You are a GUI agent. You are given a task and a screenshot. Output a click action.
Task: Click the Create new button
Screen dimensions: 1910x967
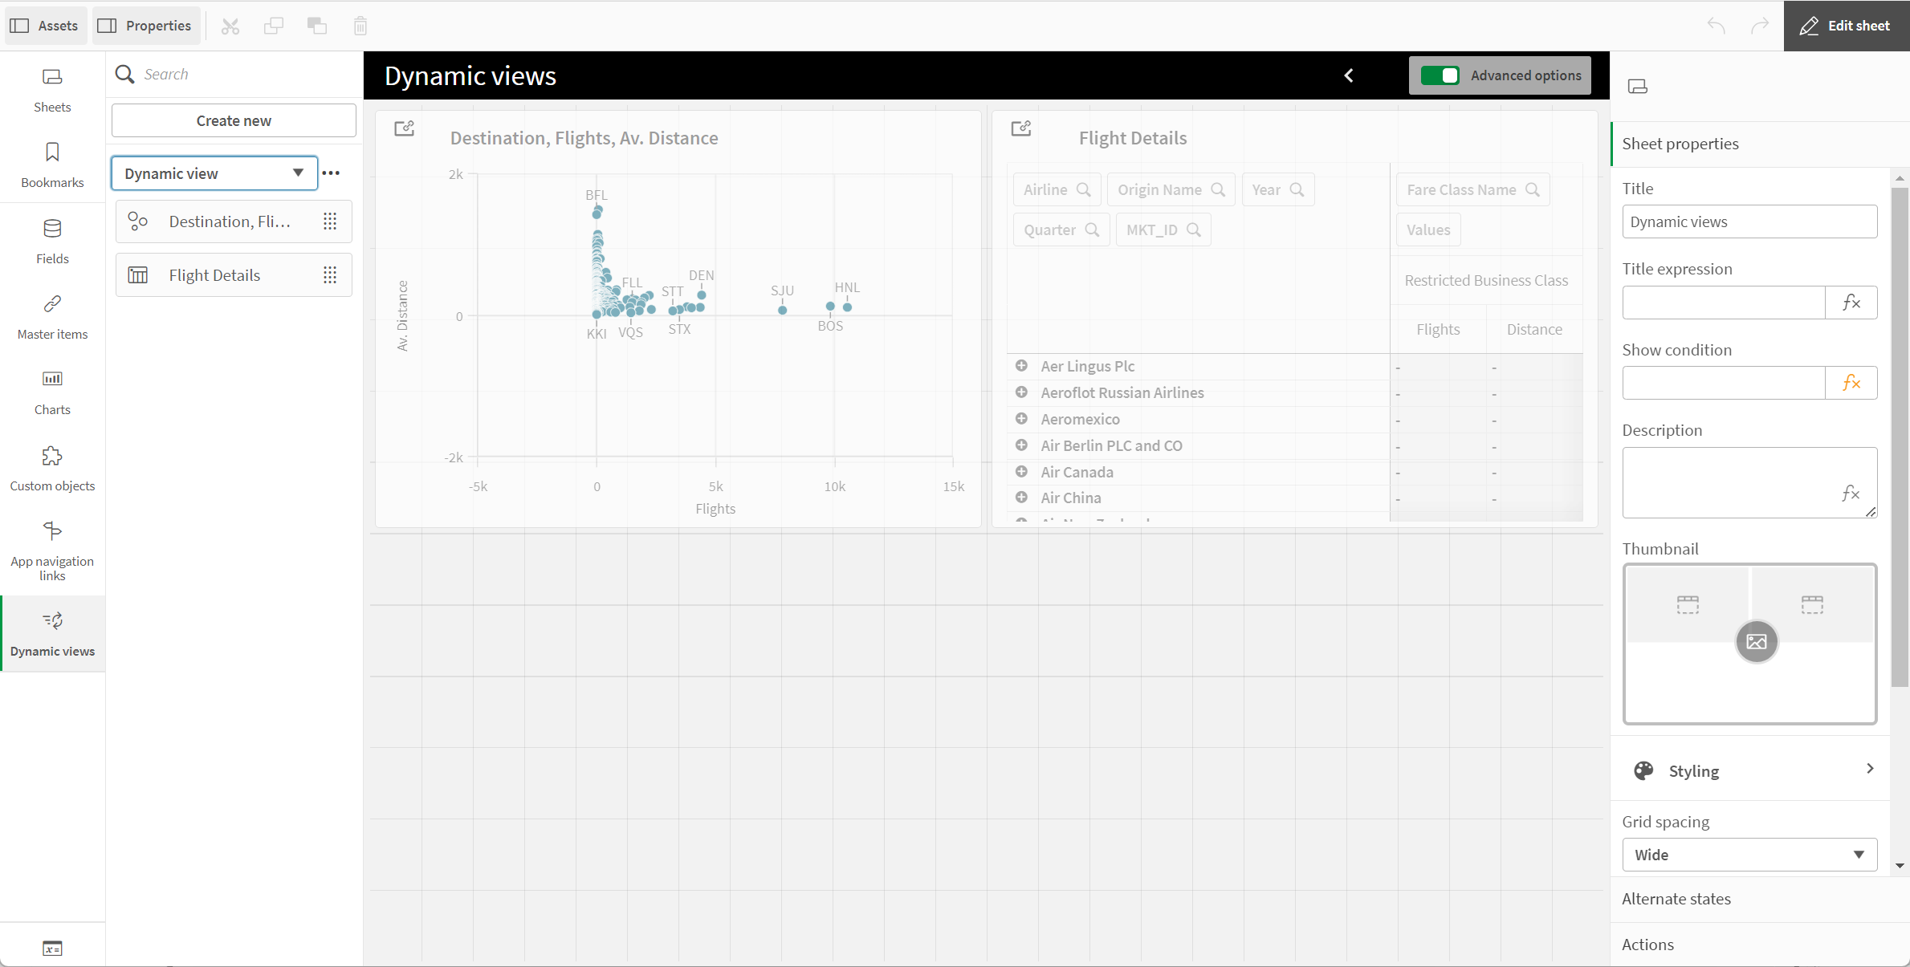233,120
